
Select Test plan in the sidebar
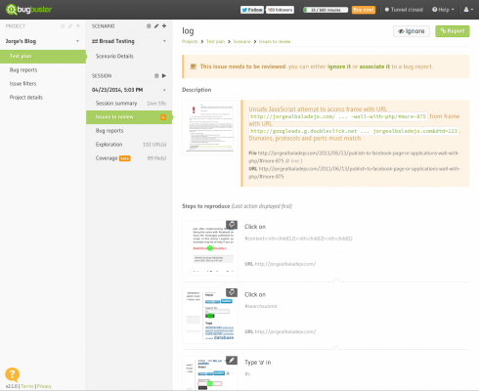click(43, 56)
